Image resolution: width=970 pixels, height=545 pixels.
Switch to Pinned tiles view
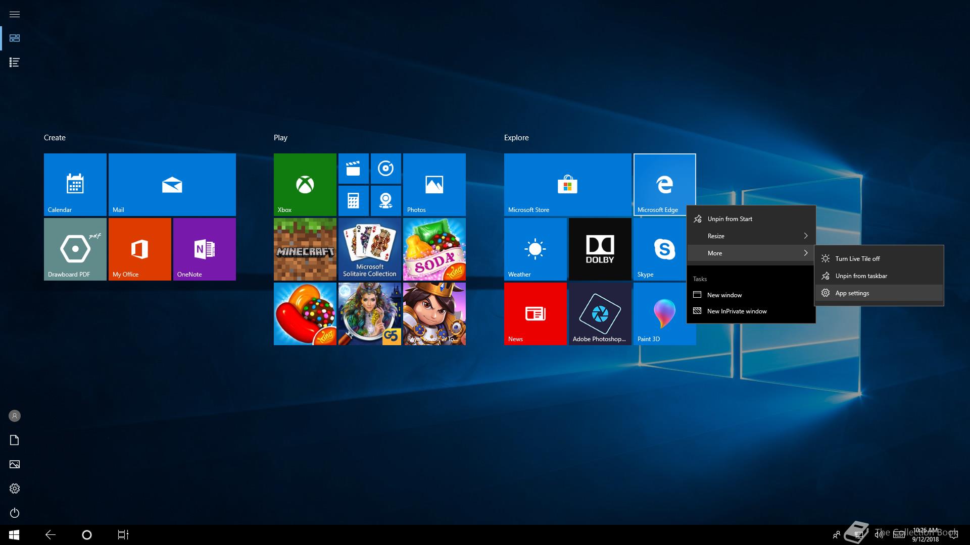(15, 38)
